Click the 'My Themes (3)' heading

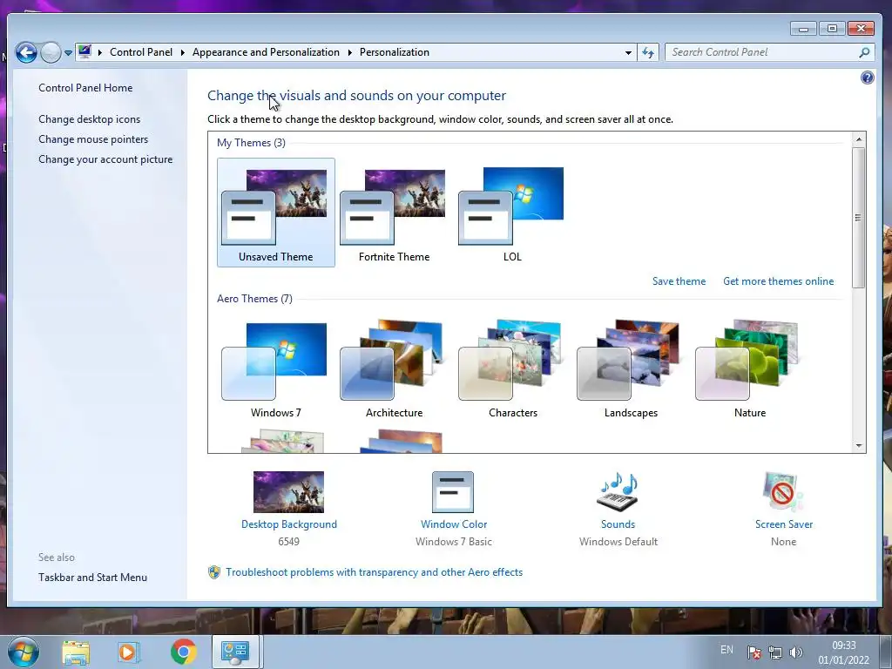click(x=251, y=143)
